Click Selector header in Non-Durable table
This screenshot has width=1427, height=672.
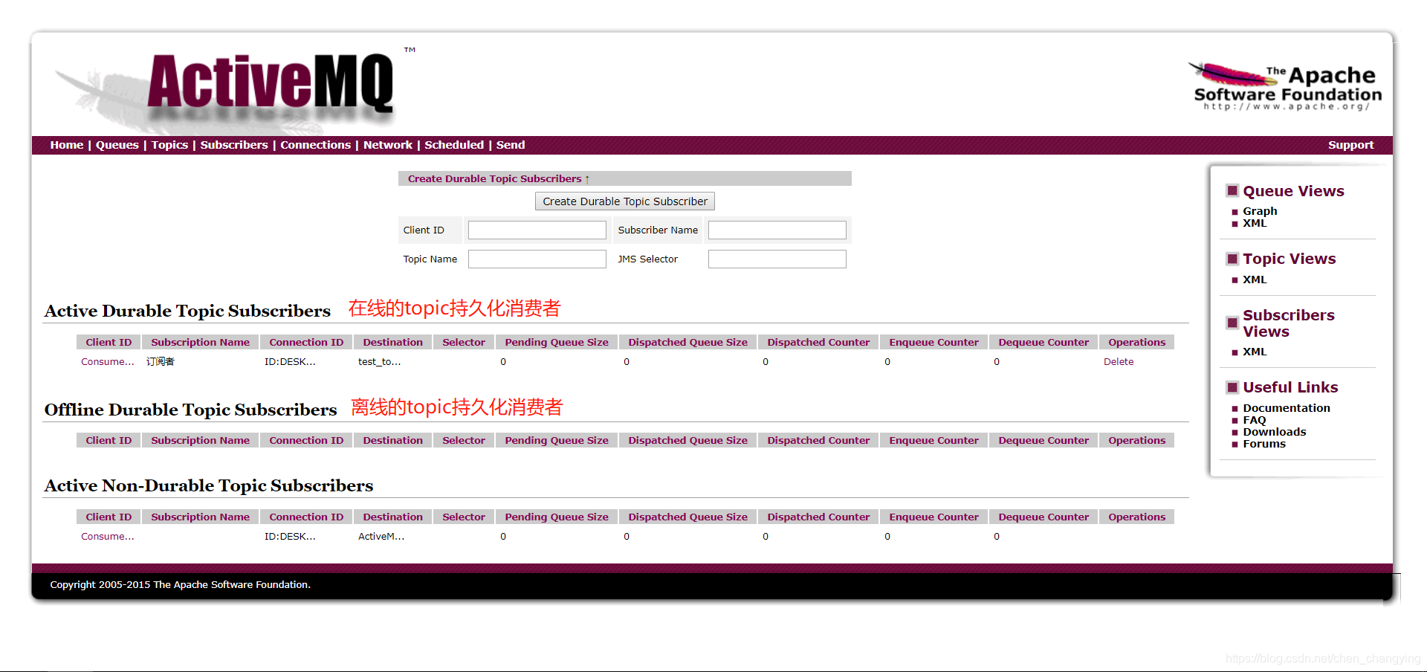click(x=464, y=517)
